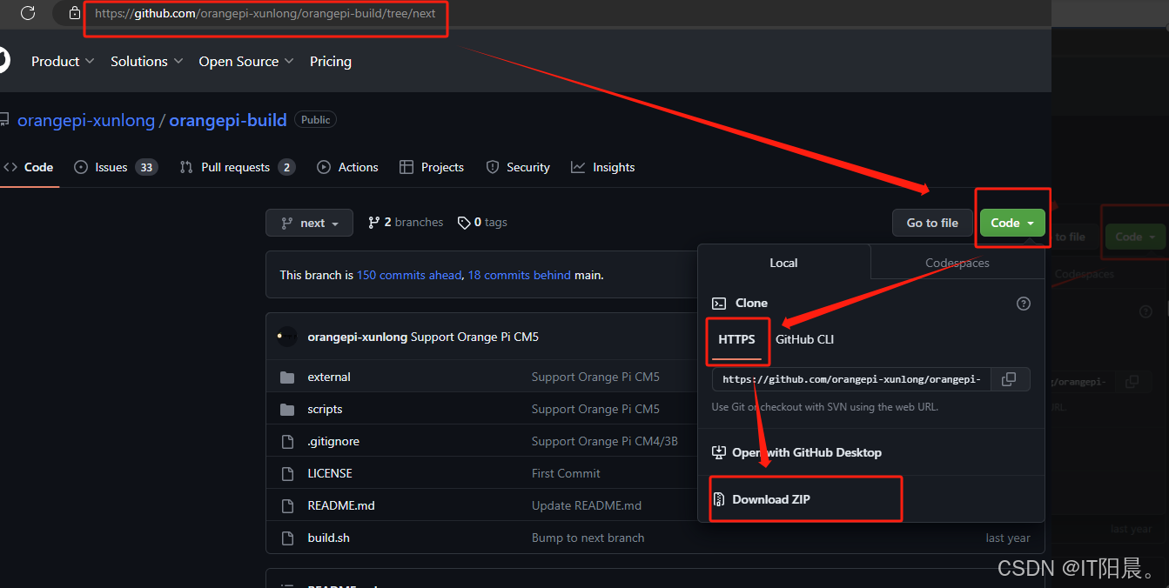Open the next branch selector dropdown

309,223
